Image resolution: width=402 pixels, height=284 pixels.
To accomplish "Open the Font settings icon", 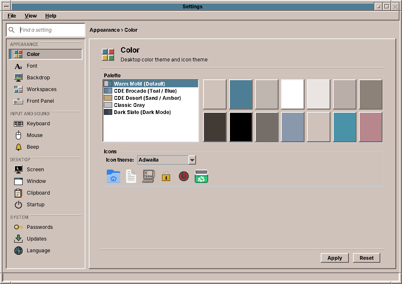I will [x=18, y=66].
